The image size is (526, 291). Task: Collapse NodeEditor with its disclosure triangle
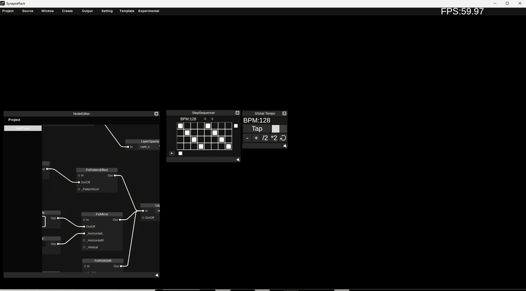click(156, 275)
